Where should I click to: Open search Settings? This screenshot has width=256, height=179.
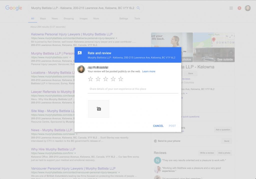click(123, 19)
